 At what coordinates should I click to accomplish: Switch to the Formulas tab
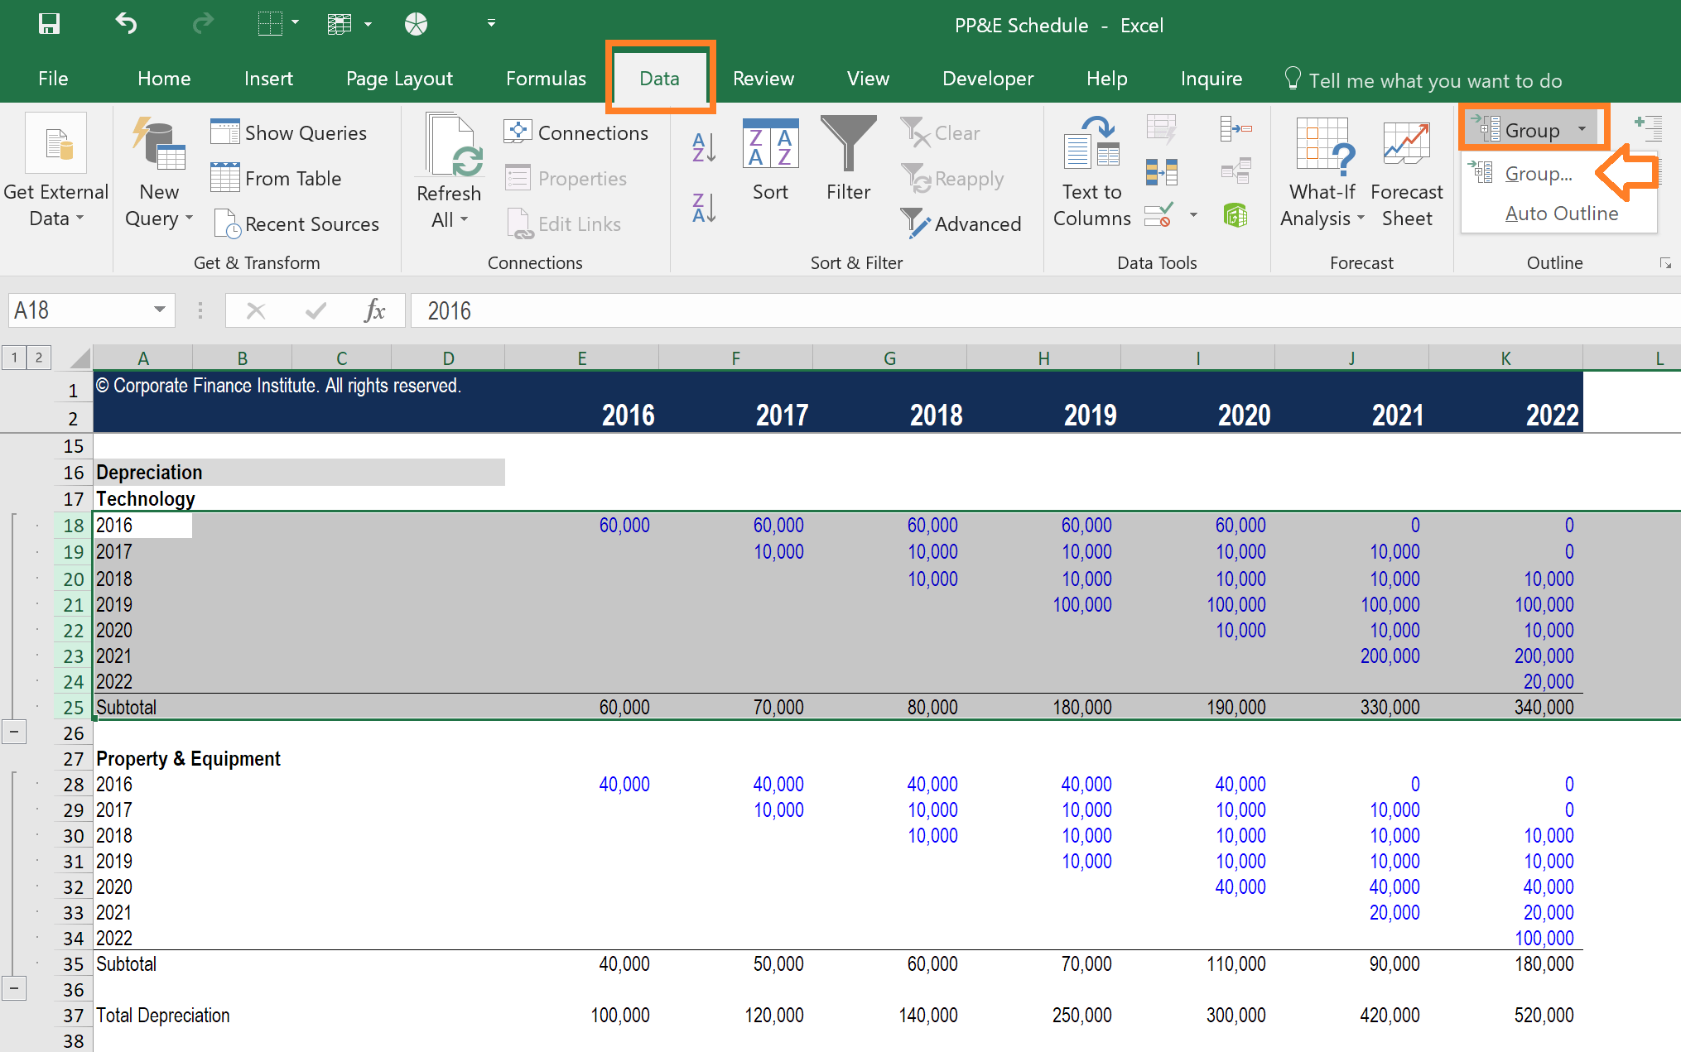coord(545,79)
